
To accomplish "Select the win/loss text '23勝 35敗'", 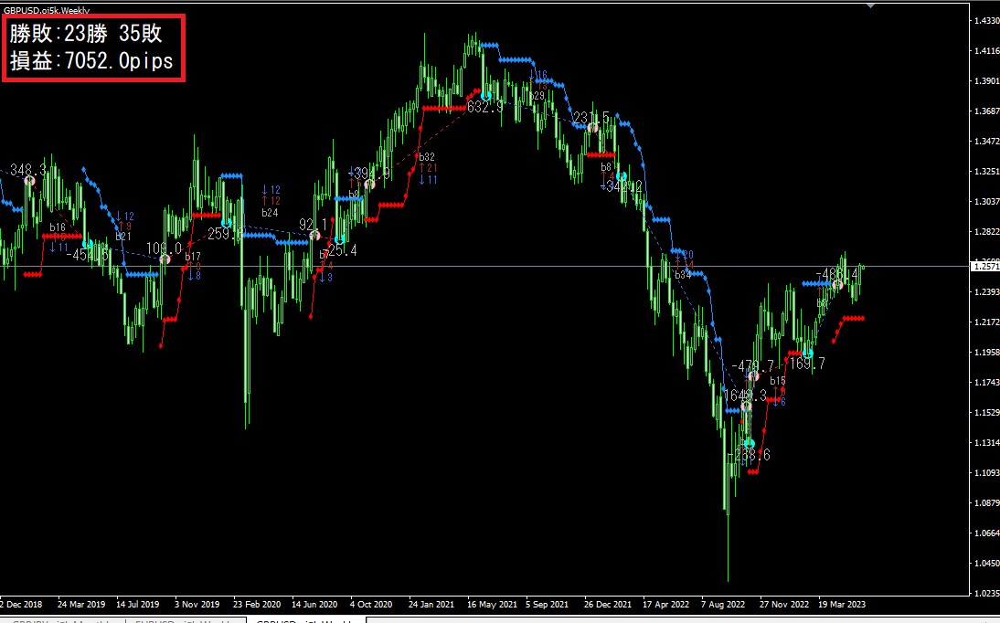I will pos(113,33).
